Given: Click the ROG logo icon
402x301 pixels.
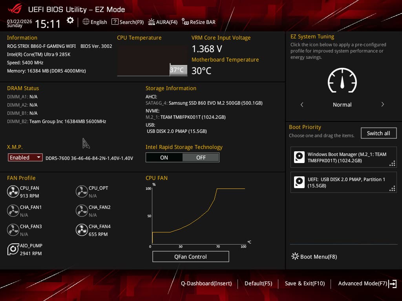Looking at the screenshot, I should [x=15, y=9].
